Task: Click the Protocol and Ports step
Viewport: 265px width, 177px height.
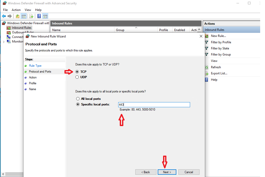Action: (x=40, y=72)
